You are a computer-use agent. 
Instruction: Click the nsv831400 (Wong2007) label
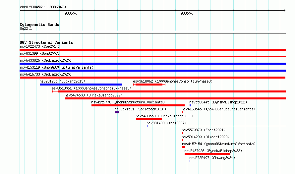tap(166, 123)
